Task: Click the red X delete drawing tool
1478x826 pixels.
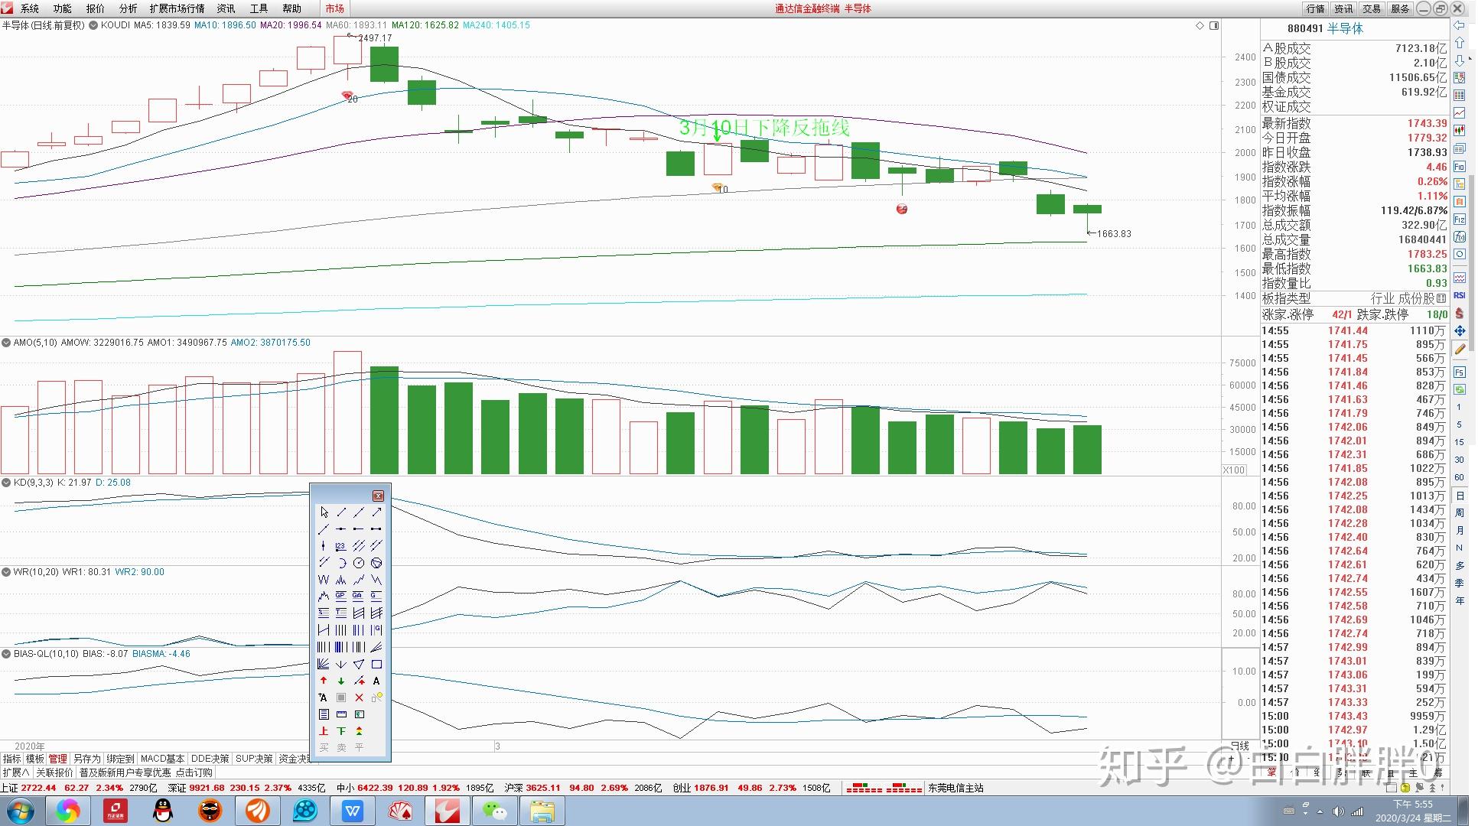Action: [x=359, y=698]
